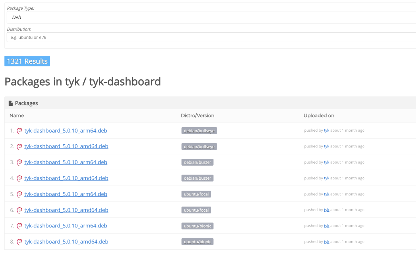The image size is (416, 255).
Task: Click the Debian icon next to the ubuntu/bionic arm64 package
Action: pyautogui.click(x=19, y=226)
